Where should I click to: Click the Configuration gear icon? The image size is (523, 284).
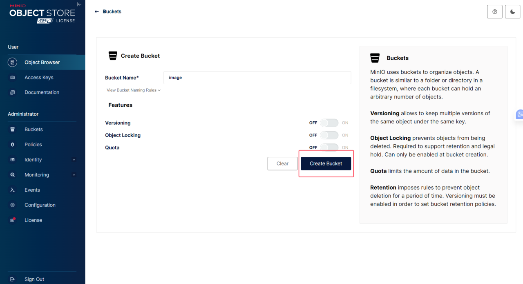(x=13, y=205)
